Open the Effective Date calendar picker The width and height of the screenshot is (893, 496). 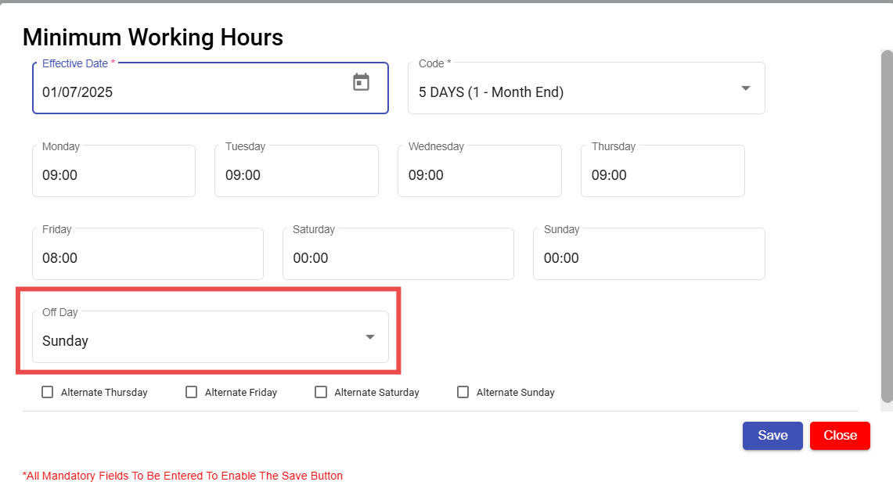click(x=361, y=82)
